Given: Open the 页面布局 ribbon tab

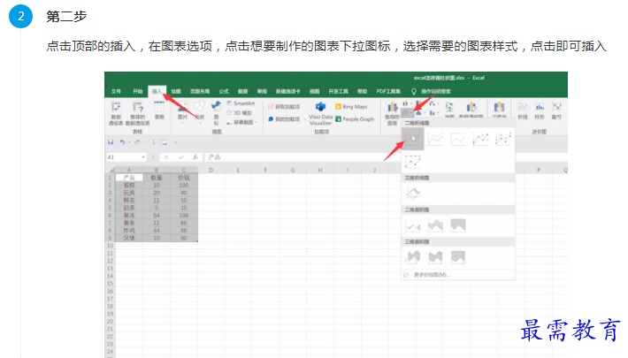Looking at the screenshot, I should (x=199, y=91).
